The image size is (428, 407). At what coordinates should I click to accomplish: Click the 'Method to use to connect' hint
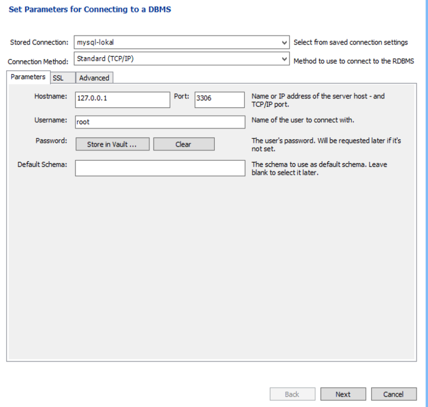pyautogui.click(x=354, y=61)
